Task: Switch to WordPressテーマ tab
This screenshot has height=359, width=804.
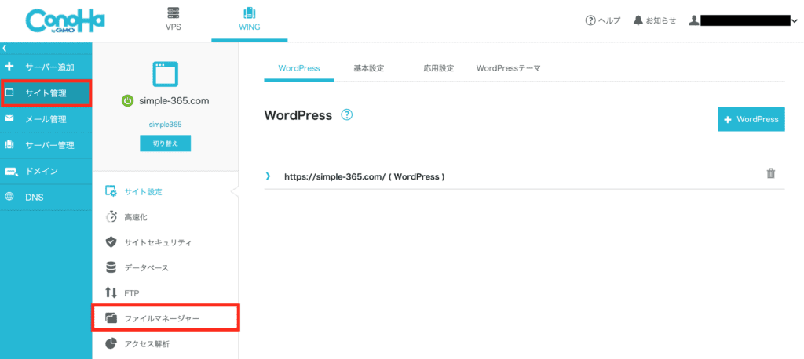Action: click(x=508, y=68)
